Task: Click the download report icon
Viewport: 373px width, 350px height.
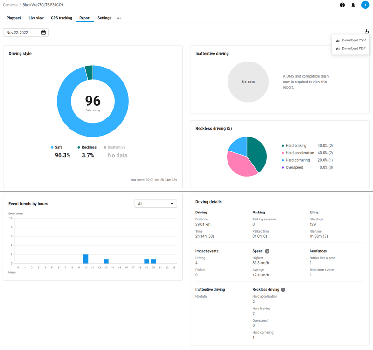Action: 367,31
